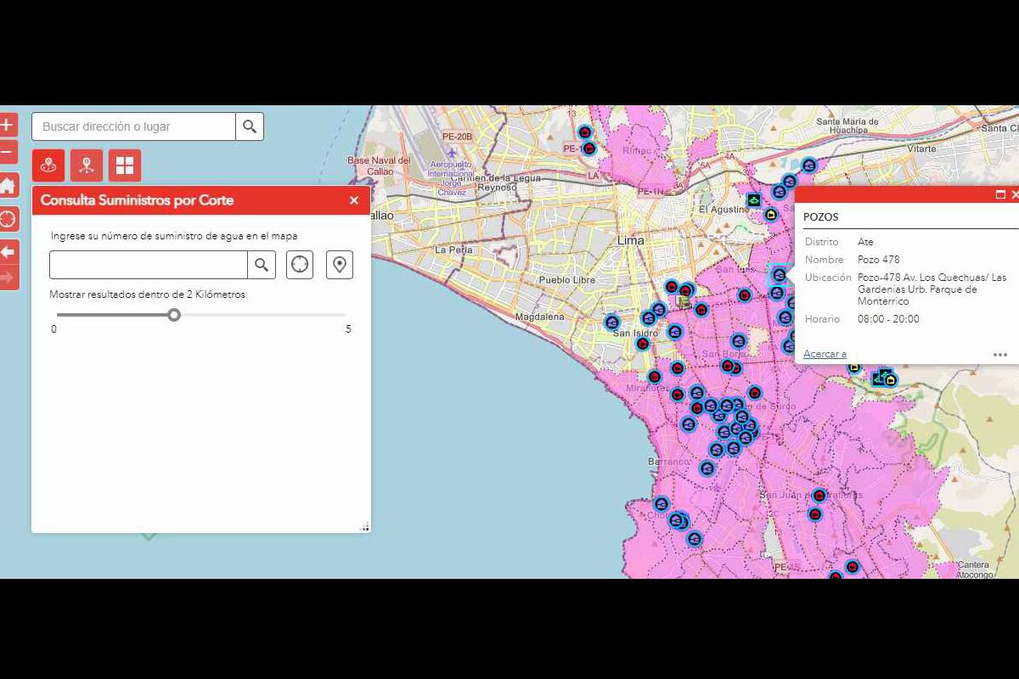Return to the default home extent
This screenshot has width=1019, height=679.
pos(8,186)
